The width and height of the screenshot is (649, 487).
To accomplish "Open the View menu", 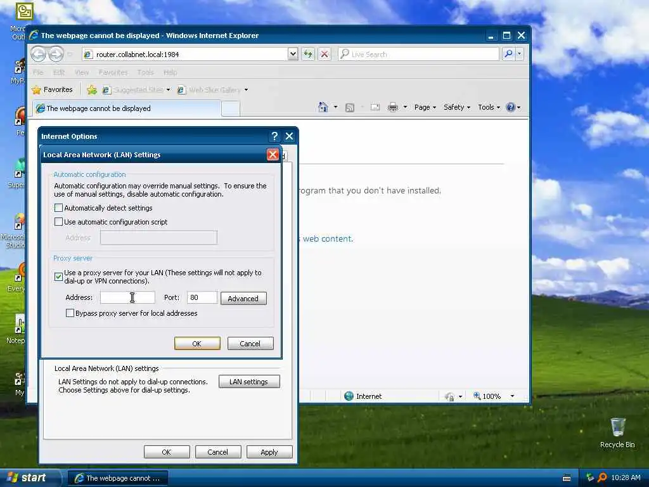I will [x=82, y=72].
